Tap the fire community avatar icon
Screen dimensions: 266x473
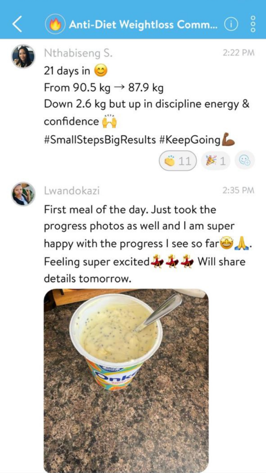point(55,24)
